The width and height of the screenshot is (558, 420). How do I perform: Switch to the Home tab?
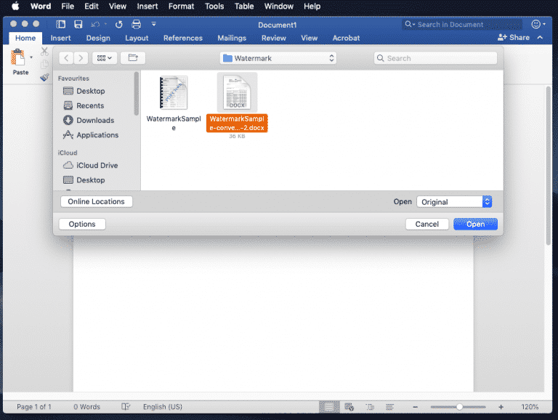(x=25, y=38)
